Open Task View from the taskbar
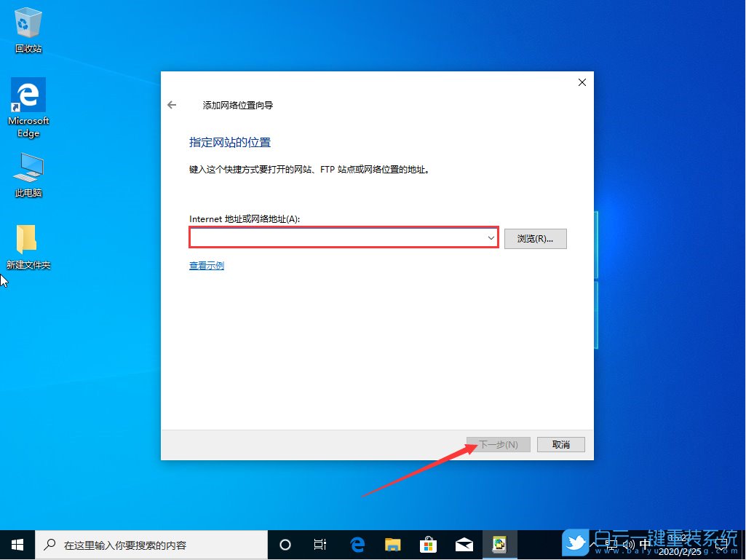This screenshot has width=746, height=560. pyautogui.click(x=320, y=544)
